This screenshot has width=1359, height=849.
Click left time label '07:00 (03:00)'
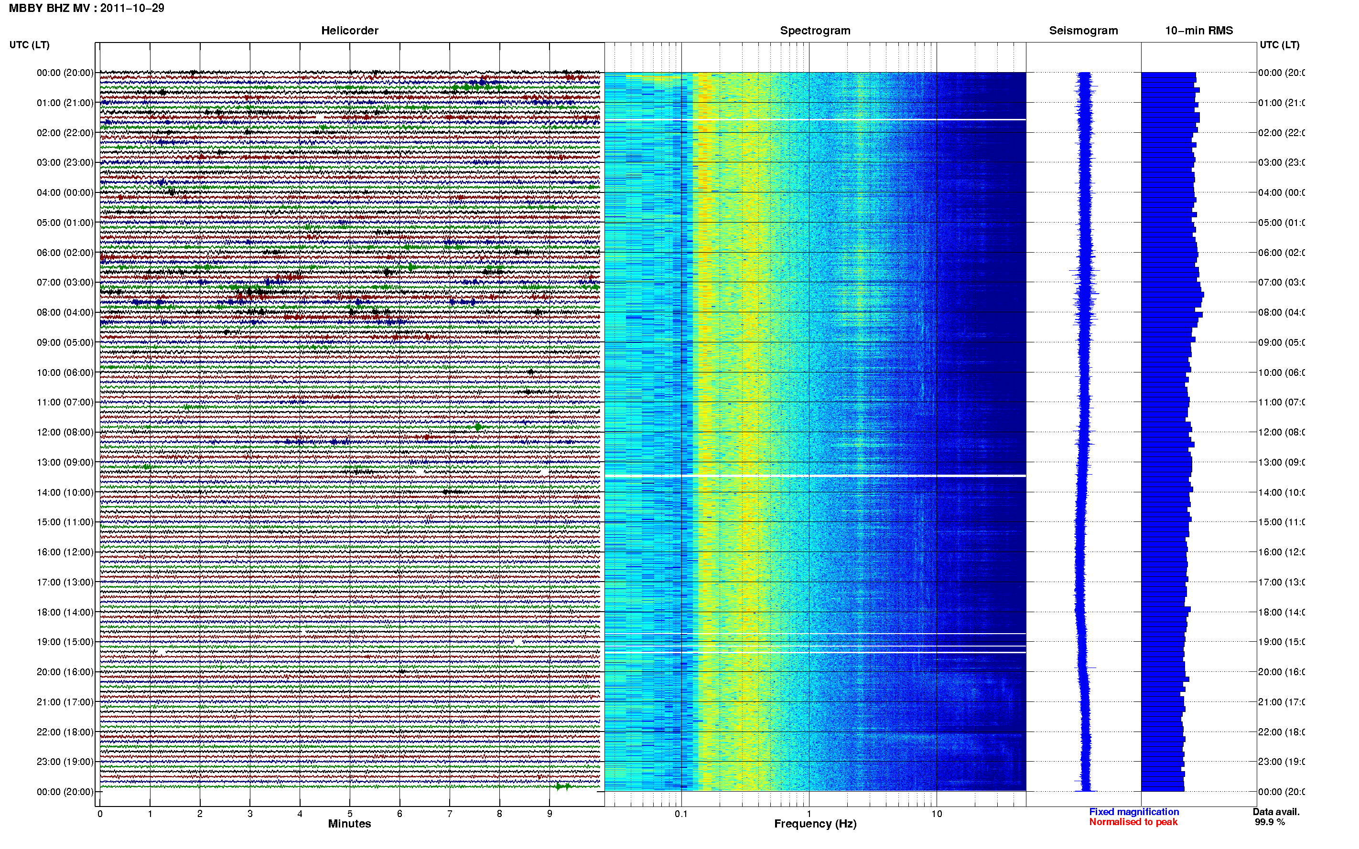65,282
